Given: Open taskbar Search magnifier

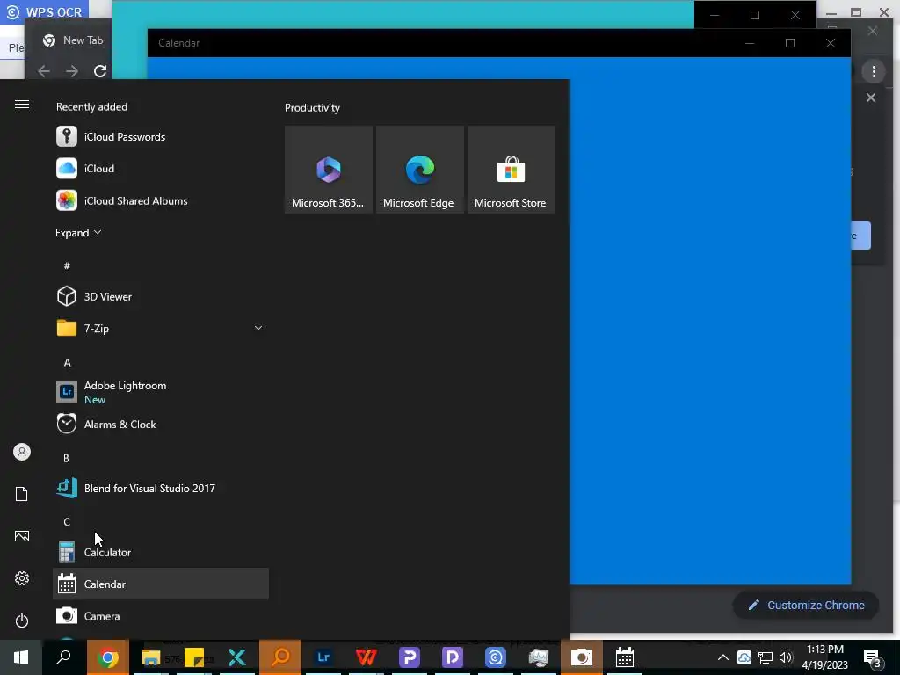Looking at the screenshot, I should click(x=63, y=657).
